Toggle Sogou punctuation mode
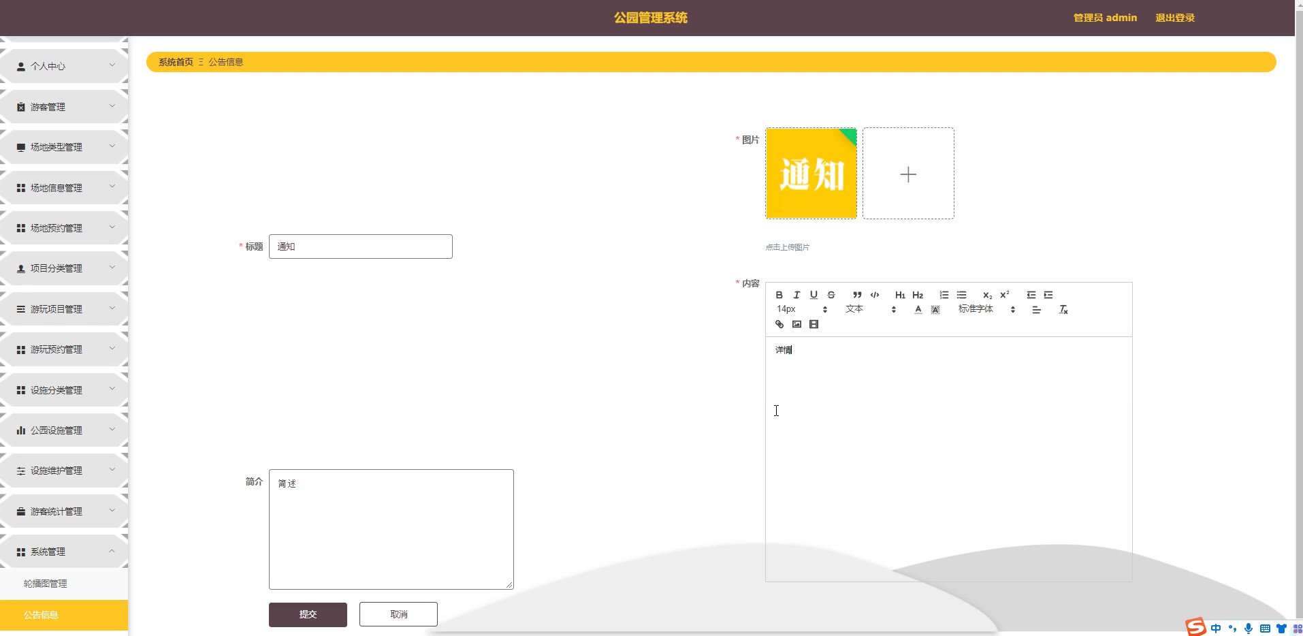Screen dimensions: 1303x636 (x=1232, y=629)
